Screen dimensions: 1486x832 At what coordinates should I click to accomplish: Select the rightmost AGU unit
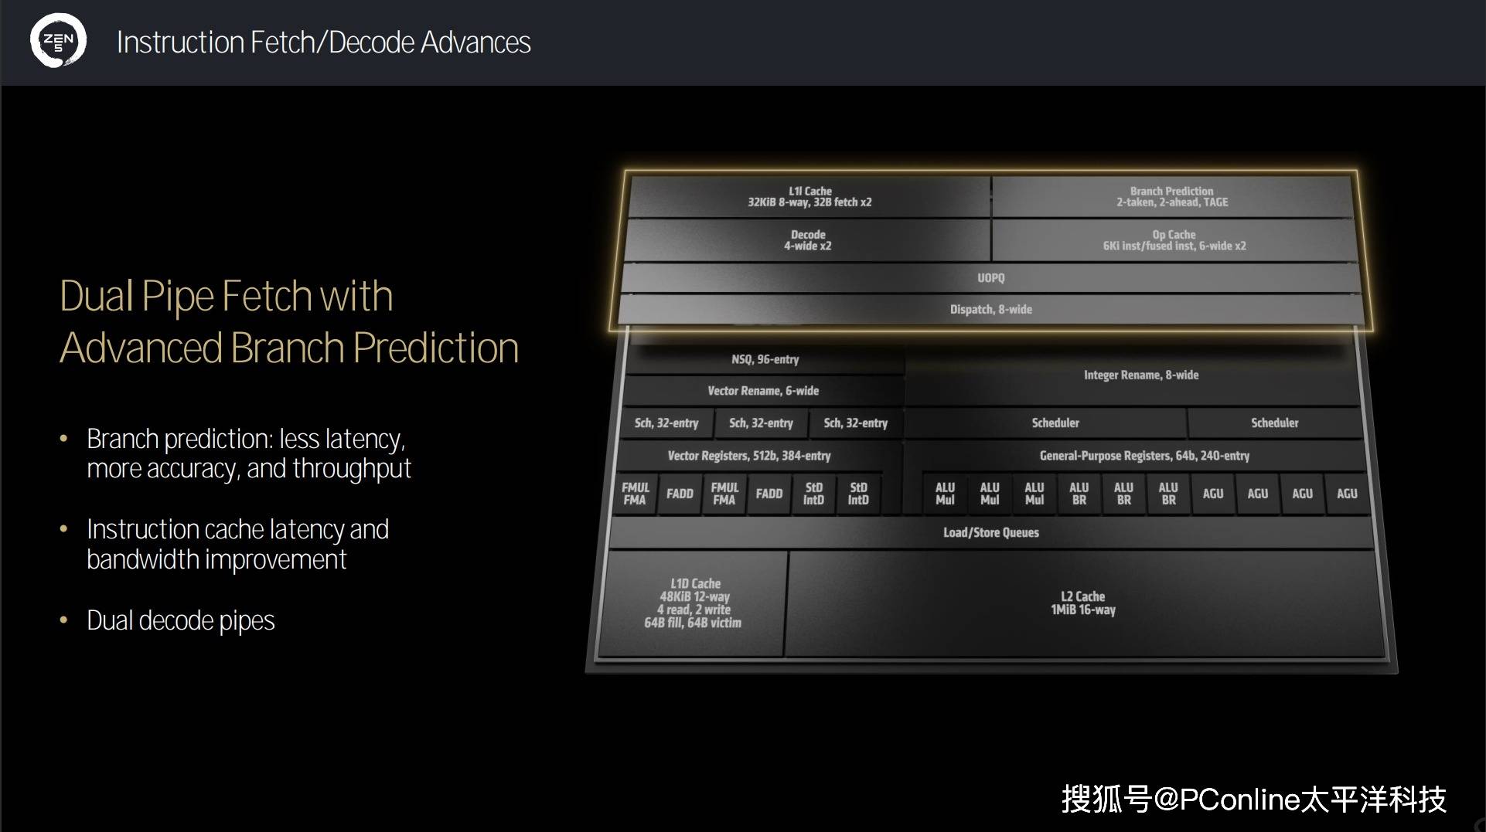pos(1347,494)
